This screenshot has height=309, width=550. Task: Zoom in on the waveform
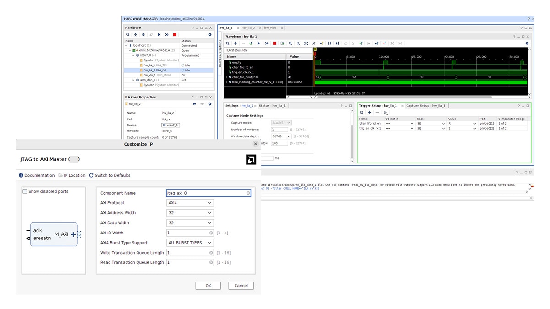[290, 43]
